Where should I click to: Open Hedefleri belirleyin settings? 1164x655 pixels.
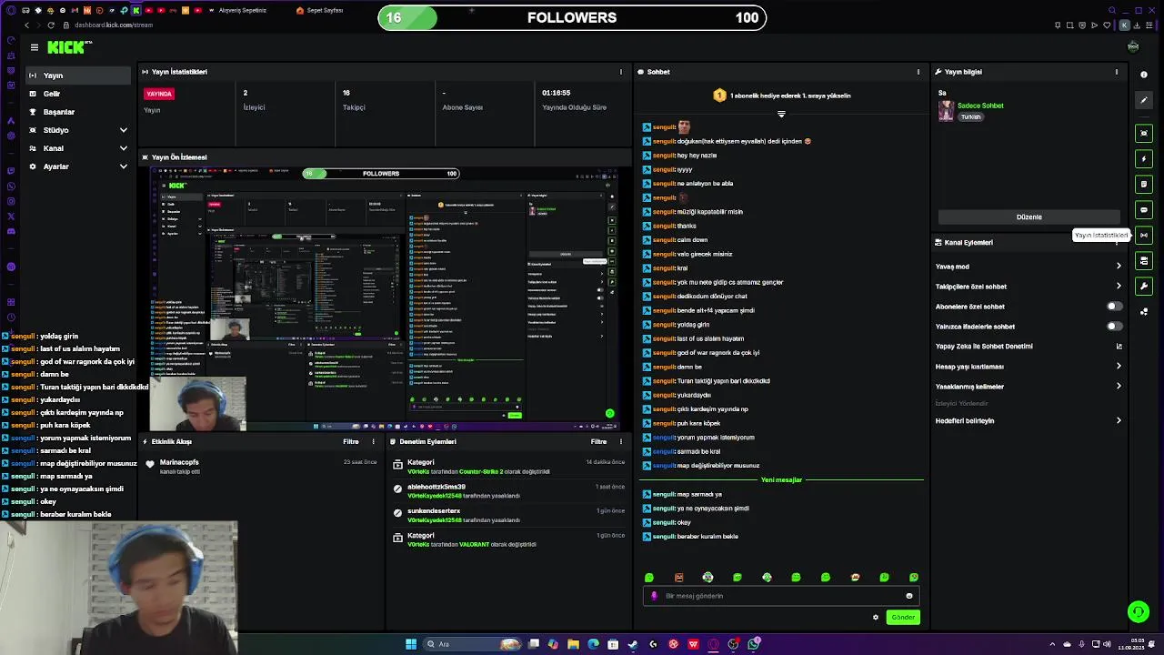(1029, 421)
